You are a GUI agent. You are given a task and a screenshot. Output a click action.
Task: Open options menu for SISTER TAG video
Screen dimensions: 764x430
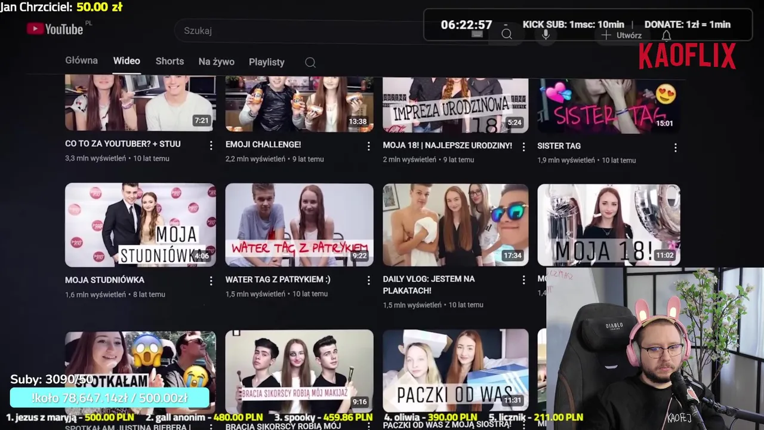point(675,148)
